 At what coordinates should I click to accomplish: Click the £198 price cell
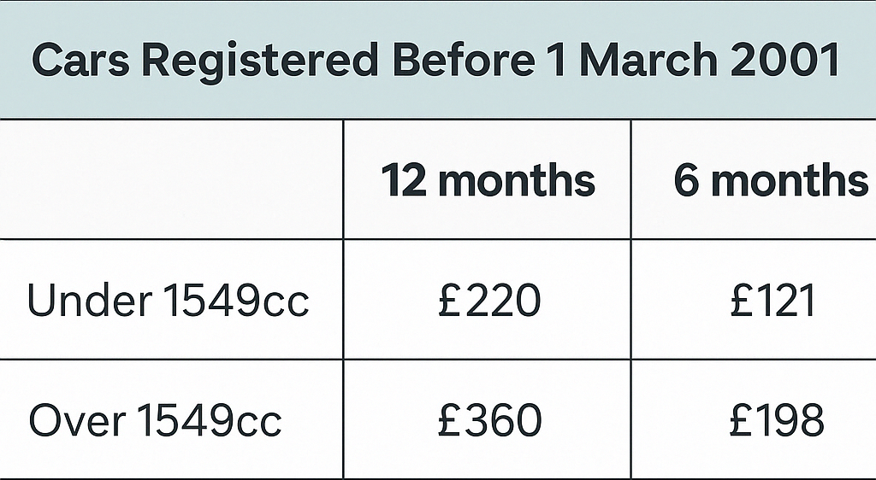coord(777,421)
